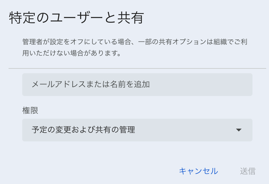Click the メールアドレスまたは名前を追加 input field
The height and width of the screenshot is (184, 269).
[137, 85]
